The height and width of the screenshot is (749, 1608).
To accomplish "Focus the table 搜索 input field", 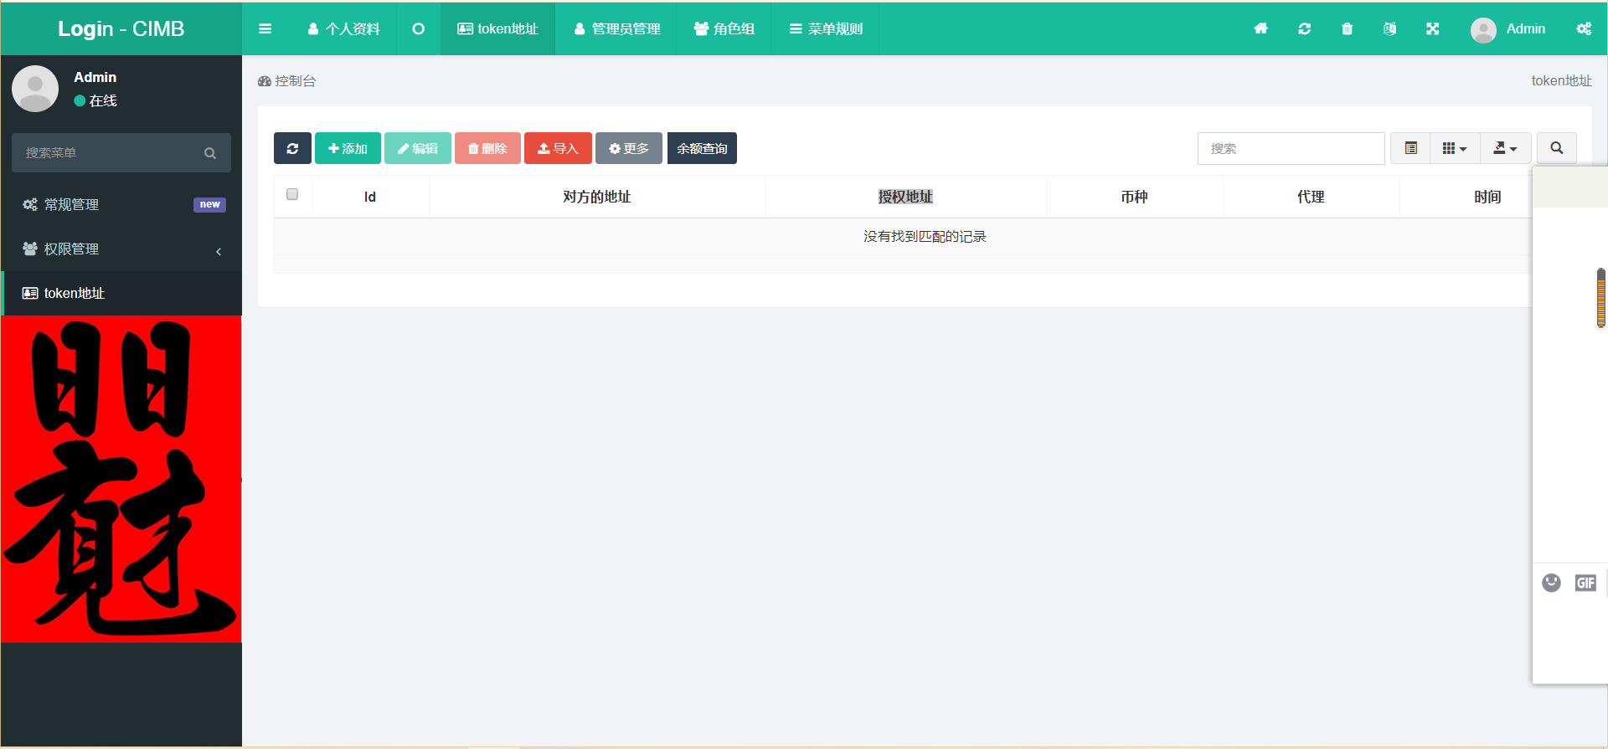I will click(x=1291, y=148).
